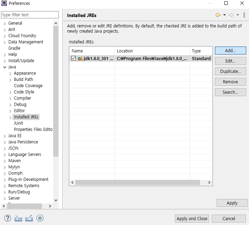249x225 pixels.
Task: Cancel the Preferences dialog
Action: tap(229, 219)
